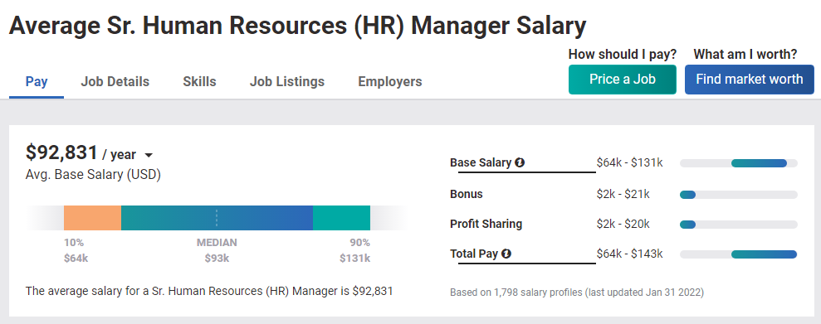Click the orange 10% salary bar segment

92,218
